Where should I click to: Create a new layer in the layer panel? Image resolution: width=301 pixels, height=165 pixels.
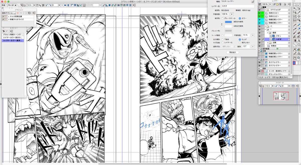274,4
